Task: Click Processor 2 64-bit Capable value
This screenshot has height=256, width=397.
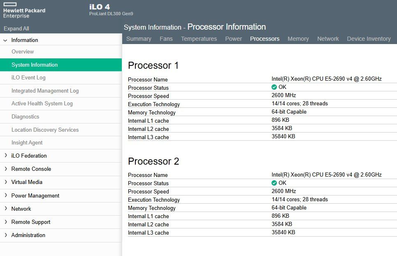Action: click(x=289, y=207)
